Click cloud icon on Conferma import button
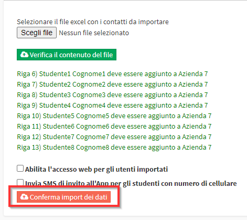247x220 pixels. (x=24, y=197)
